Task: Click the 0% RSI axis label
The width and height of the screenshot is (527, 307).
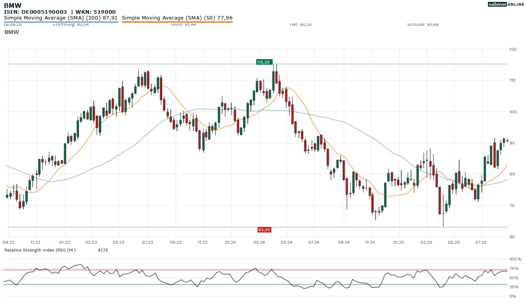Action: [513, 296]
